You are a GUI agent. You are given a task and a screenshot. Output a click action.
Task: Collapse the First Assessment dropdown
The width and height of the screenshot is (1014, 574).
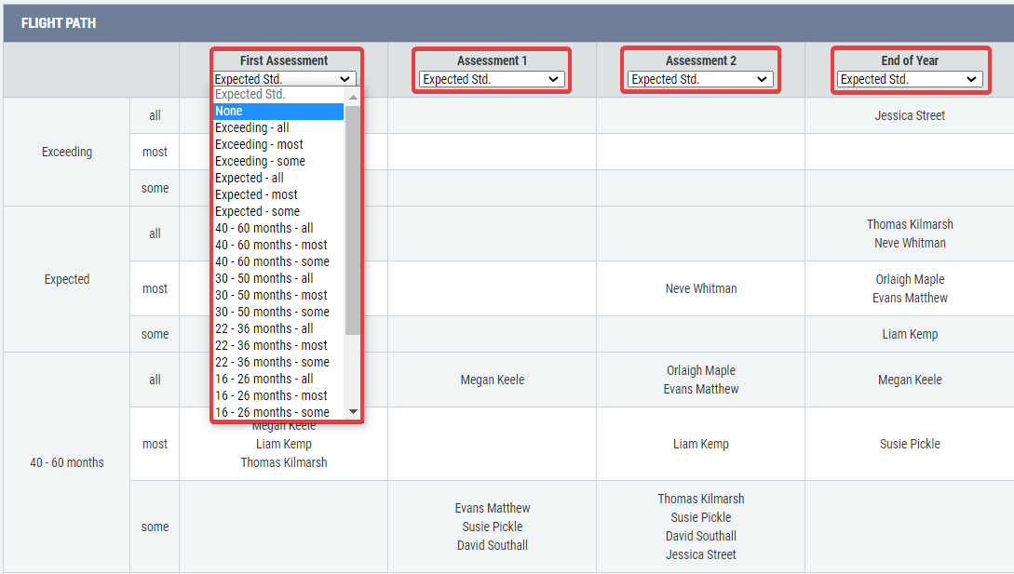point(284,80)
